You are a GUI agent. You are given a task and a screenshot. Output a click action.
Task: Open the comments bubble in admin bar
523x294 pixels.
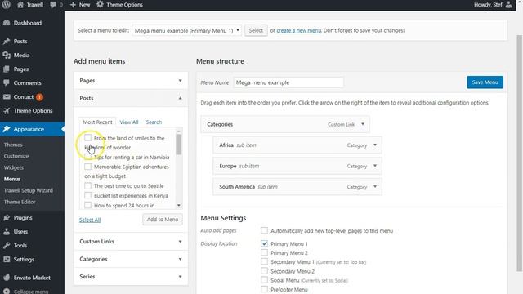pyautogui.click(x=52, y=5)
